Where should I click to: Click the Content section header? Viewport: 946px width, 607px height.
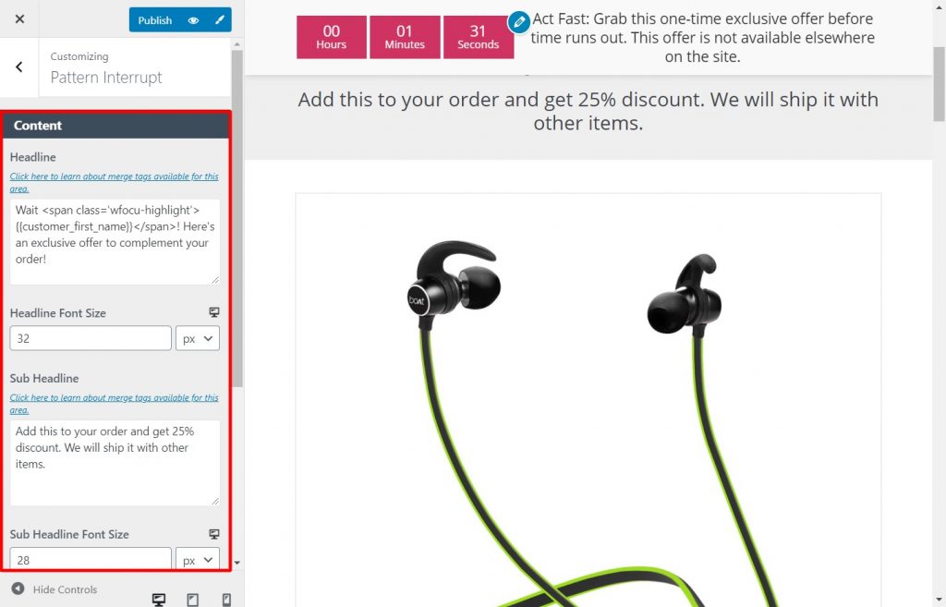coord(115,126)
